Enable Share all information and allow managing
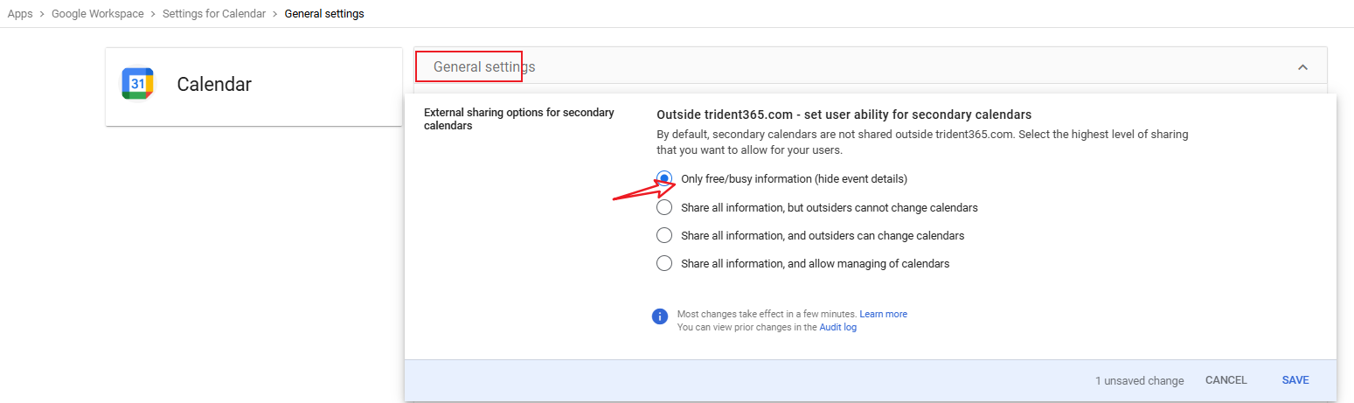Image resolution: width=1354 pixels, height=403 pixels. (x=664, y=264)
